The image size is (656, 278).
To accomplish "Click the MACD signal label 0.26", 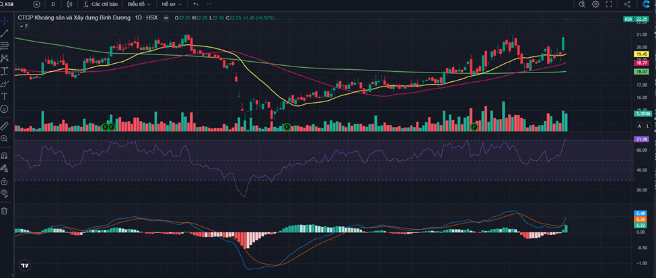I will (641, 219).
